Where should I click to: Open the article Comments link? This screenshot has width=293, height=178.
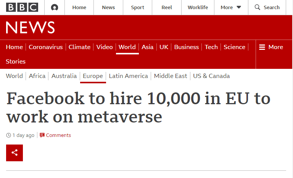pos(58,135)
